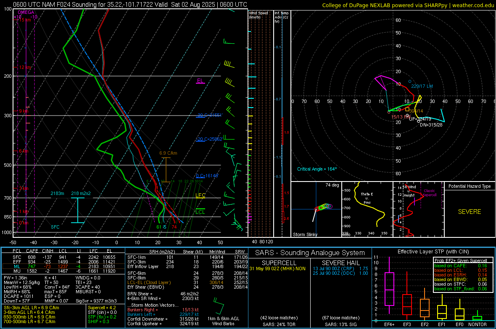Click the Critical Angle = 164° text
Image resolution: width=496 pixels, height=329 pixels.
tap(317, 169)
